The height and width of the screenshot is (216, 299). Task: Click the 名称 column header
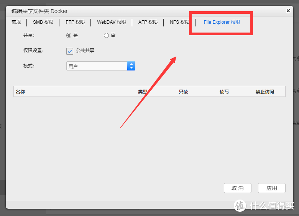[x=20, y=92]
